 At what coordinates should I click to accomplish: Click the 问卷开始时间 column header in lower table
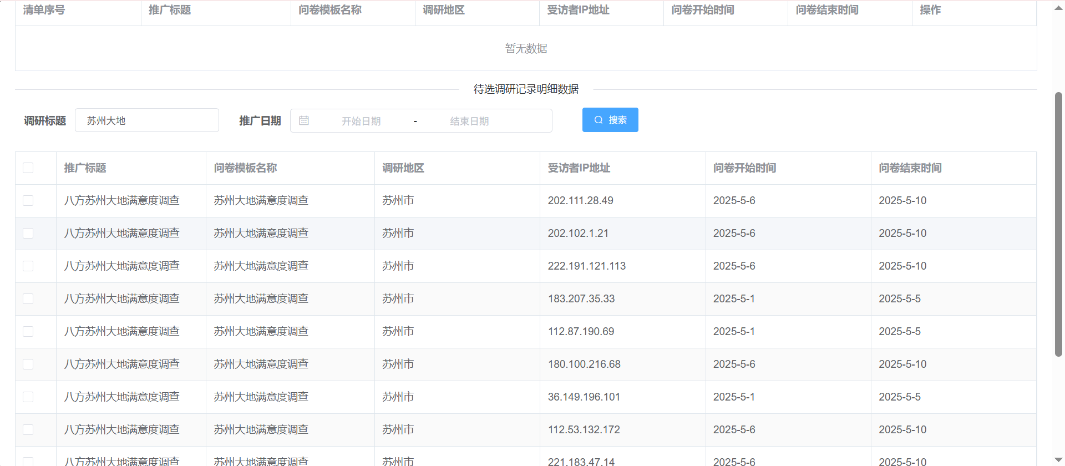tap(744, 168)
